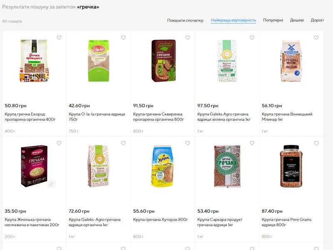
Task: Sort by Найкраща відповідність
Action: pos(233,20)
